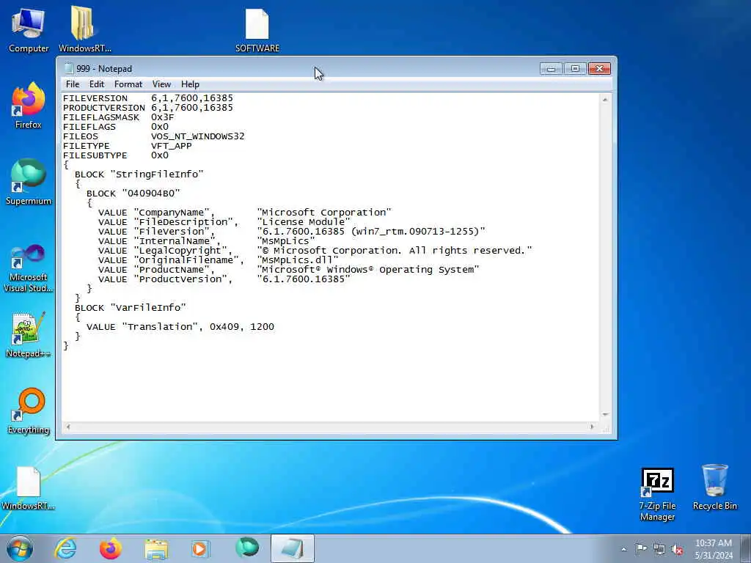Launch Internet Explorer from the taskbar
Screen dimensions: 751x563
click(65, 548)
